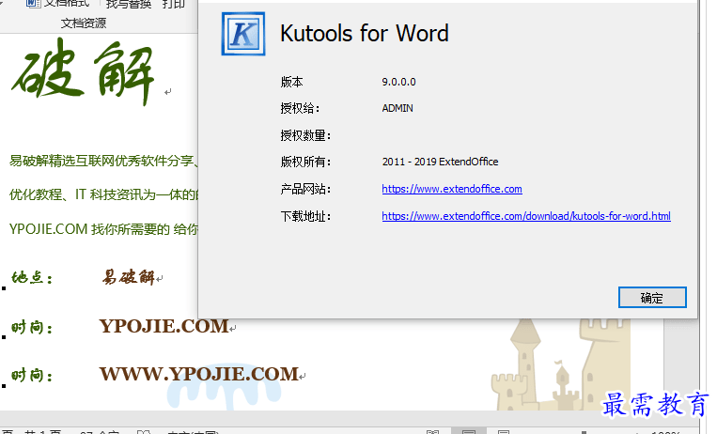Click the brown YPOJIE.COM text without WWW prefix
Viewport: 717px width, 434px height.
(164, 326)
